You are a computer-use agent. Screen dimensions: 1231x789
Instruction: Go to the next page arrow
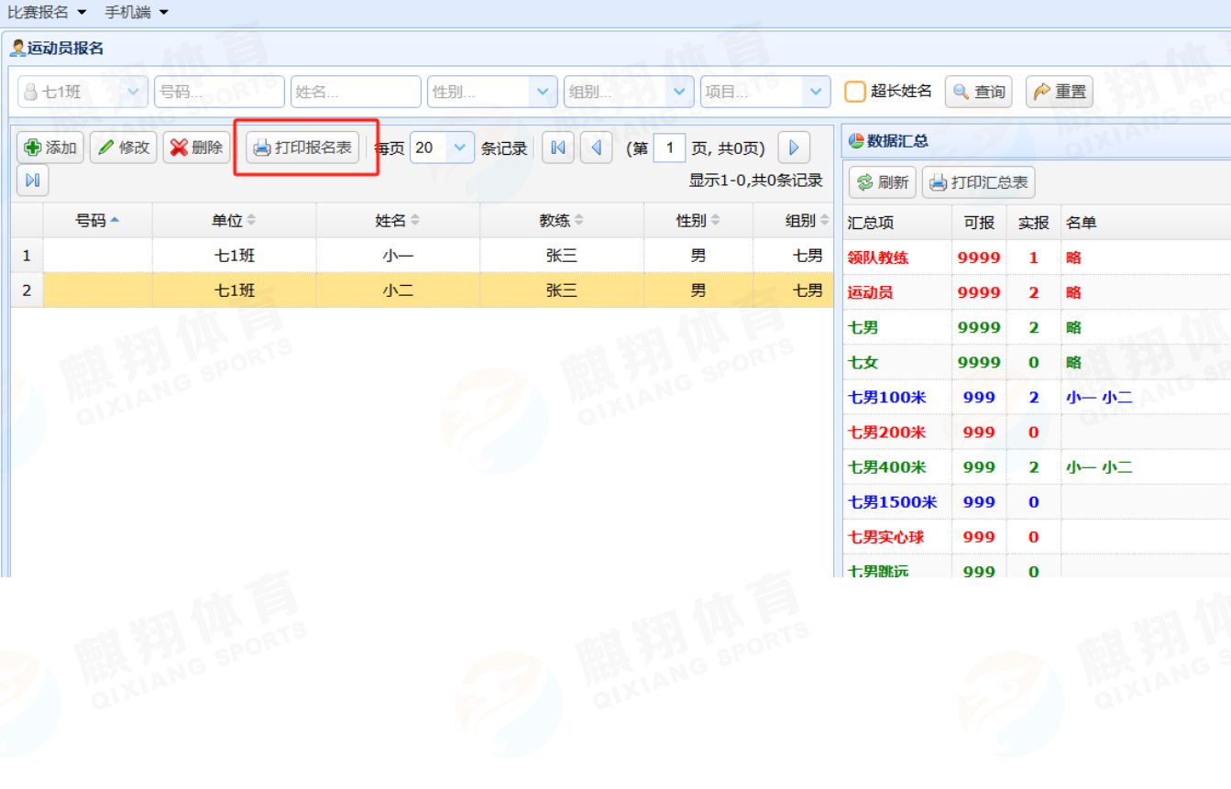click(794, 148)
